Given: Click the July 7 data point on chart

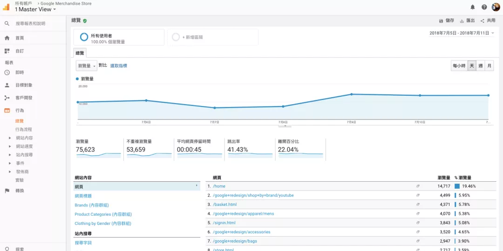Looking at the screenshot, I should point(215,108).
